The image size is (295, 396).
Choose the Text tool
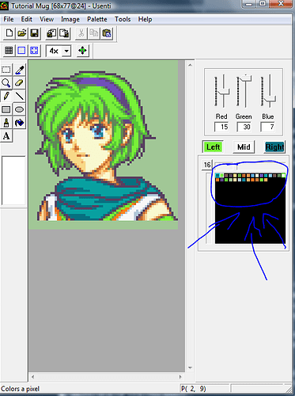coord(6,136)
